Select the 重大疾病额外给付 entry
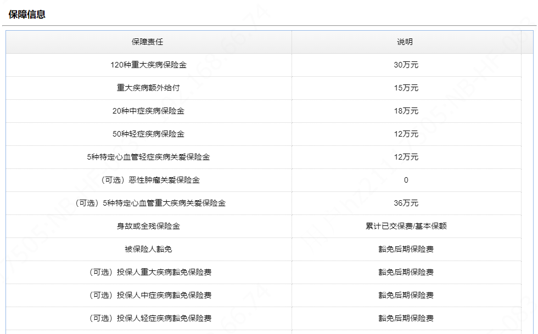538x334 pixels. coord(149,87)
